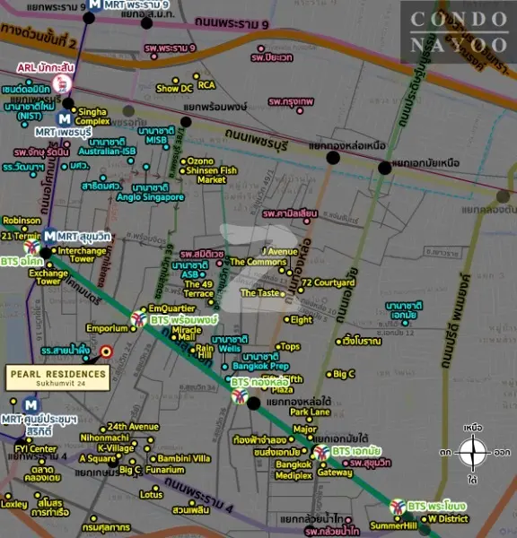
Task: Select the 'EmQuartier' label
Action: [171, 308]
